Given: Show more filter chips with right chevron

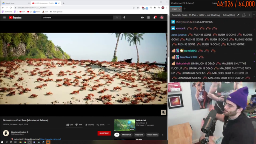Looking at the screenshot, I should tap(162, 135).
